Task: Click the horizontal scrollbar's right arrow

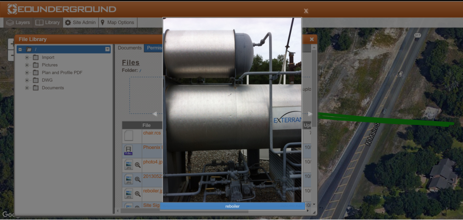Action: point(308,211)
